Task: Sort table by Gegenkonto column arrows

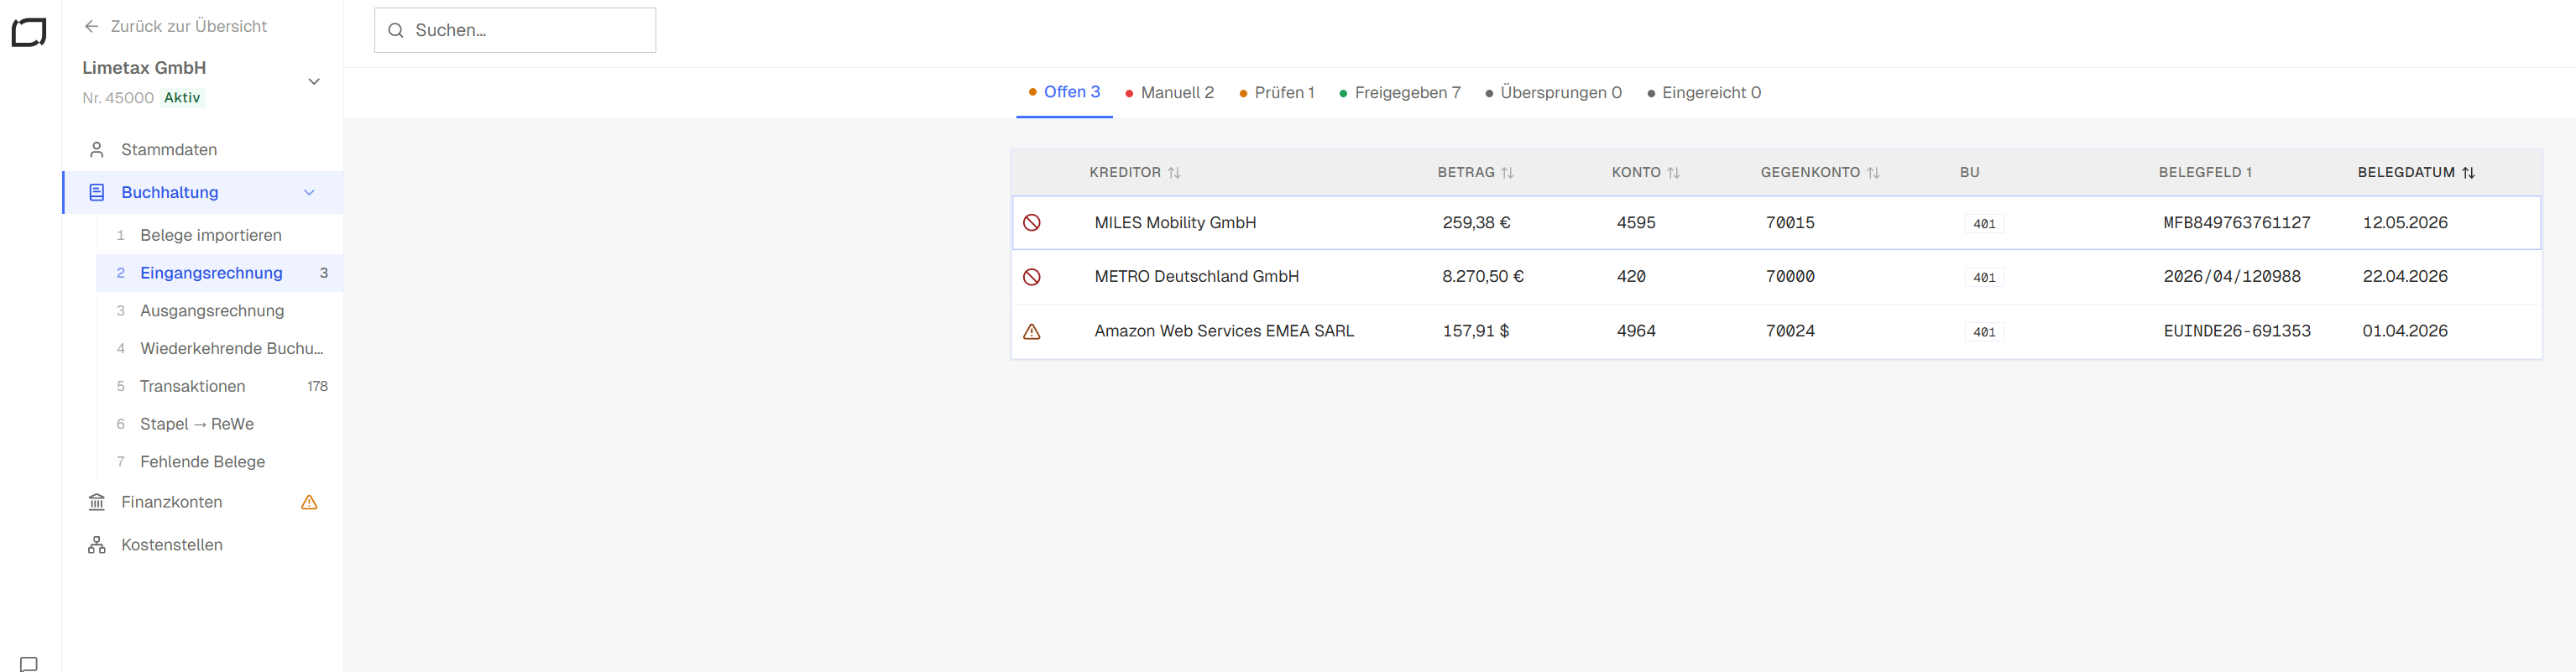Action: tap(1873, 173)
